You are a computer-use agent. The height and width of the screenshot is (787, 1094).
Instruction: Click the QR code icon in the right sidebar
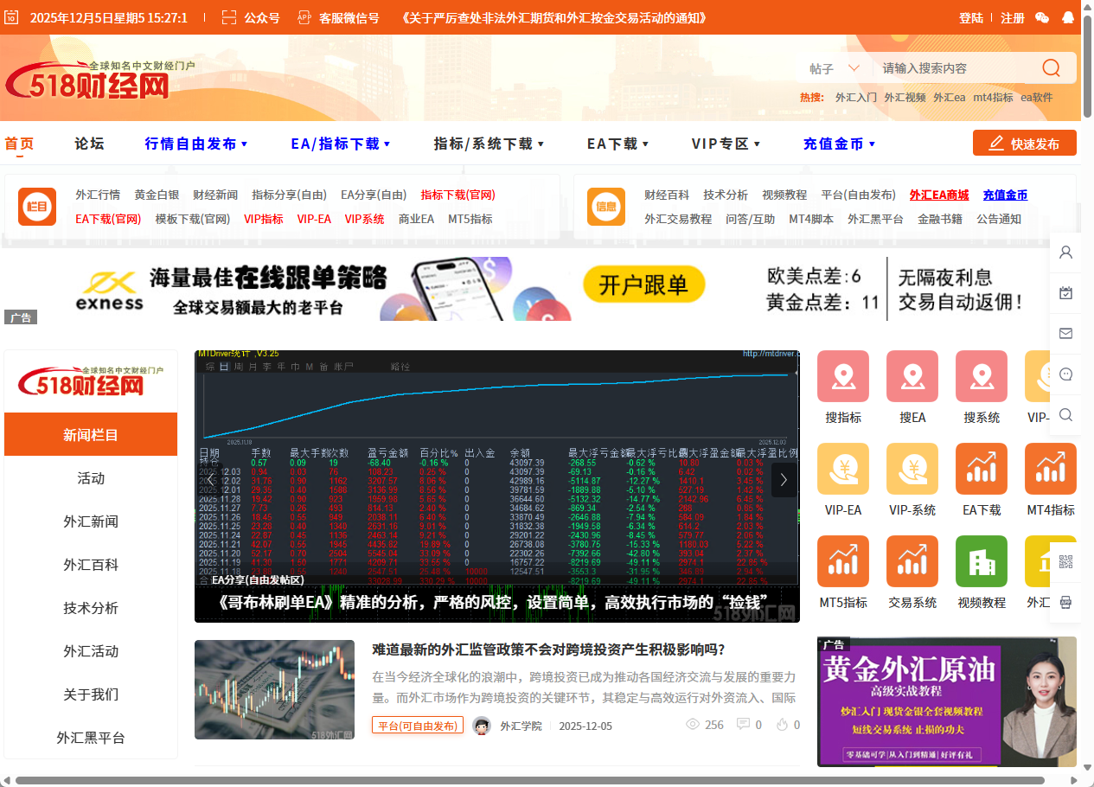point(1065,560)
